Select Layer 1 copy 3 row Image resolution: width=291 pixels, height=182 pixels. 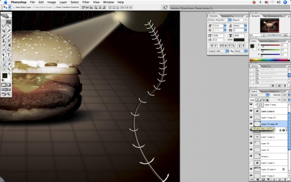point(269,137)
